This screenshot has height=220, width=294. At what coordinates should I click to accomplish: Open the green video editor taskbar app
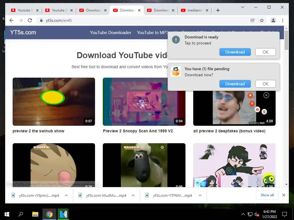(x=63, y=214)
